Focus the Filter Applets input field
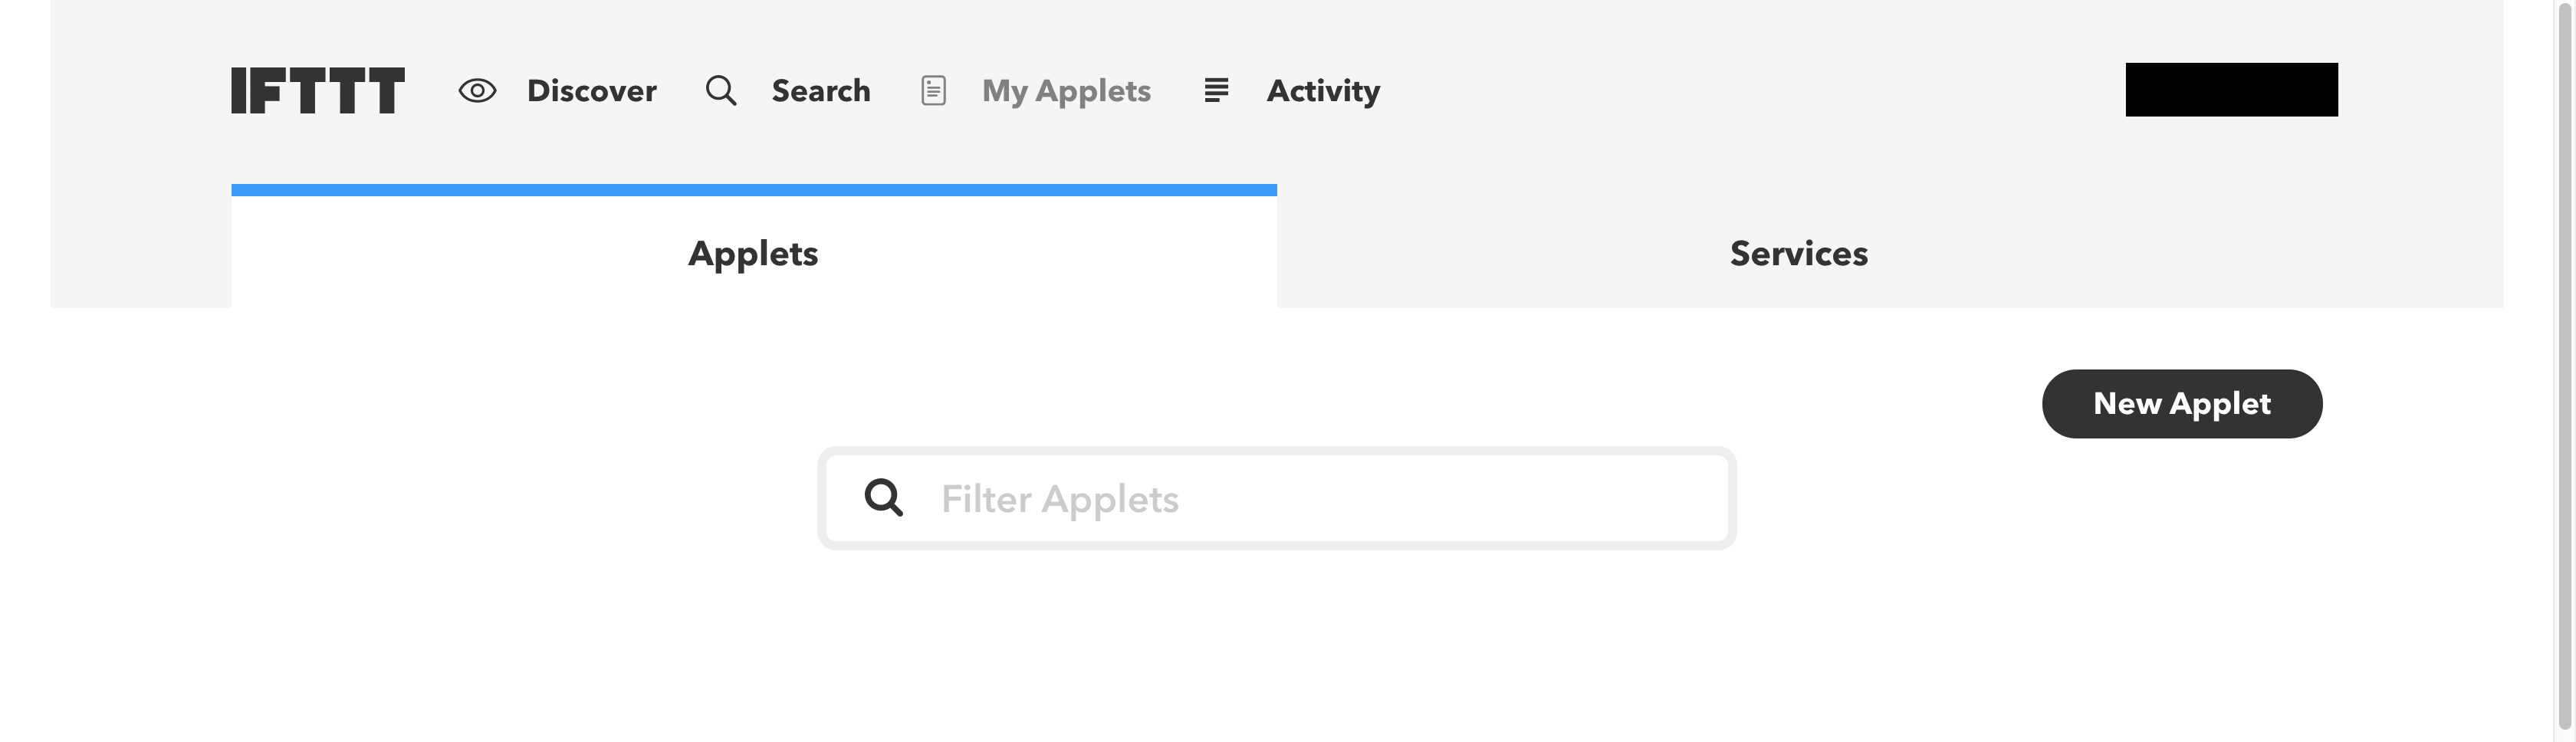Screen dimensions: 2576x742 coord(1277,498)
